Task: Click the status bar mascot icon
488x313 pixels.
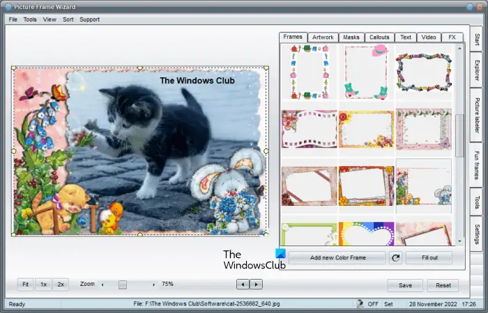Action: (x=360, y=304)
